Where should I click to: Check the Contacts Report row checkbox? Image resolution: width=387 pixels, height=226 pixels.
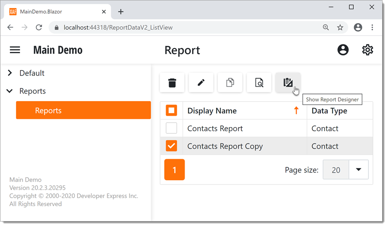coord(171,128)
